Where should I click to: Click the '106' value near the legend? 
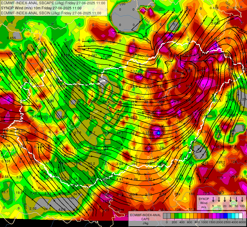pyautogui.click(x=178, y=210)
